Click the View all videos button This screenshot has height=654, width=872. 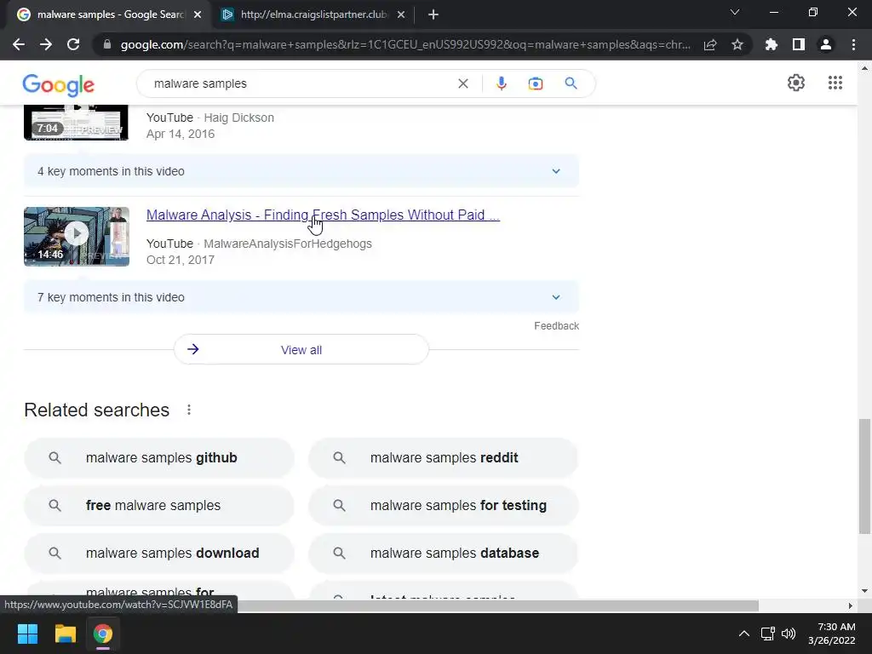coord(301,350)
